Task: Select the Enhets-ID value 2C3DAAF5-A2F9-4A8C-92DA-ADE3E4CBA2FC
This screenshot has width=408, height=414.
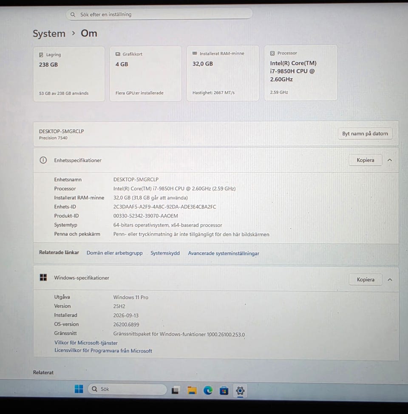Action: coord(164,207)
